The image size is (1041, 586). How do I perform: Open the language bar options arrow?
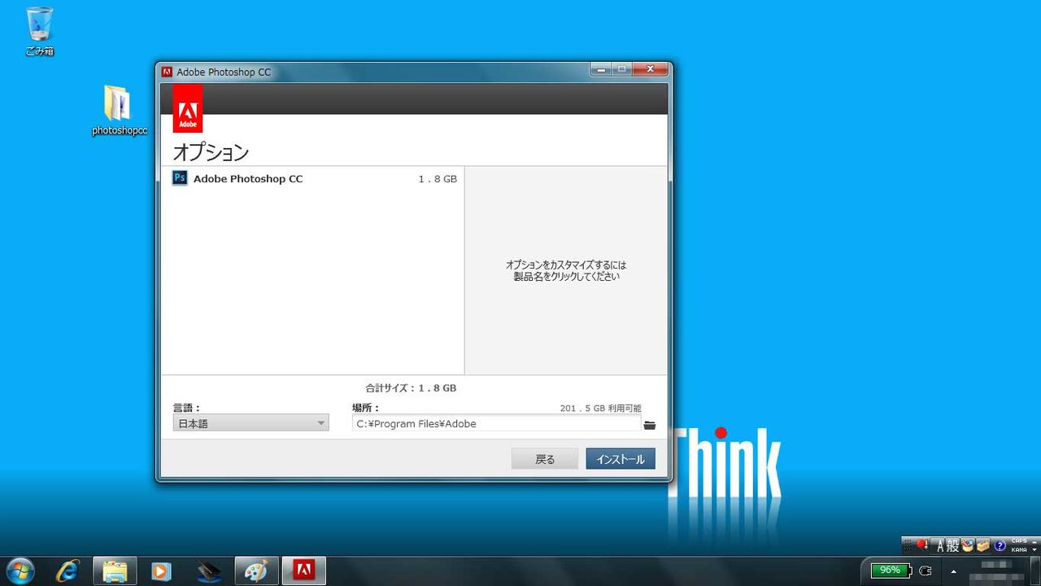[x=1034, y=550]
